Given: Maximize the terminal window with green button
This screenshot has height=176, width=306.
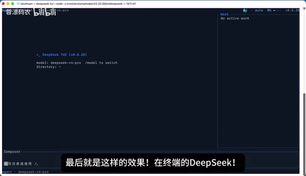Looking at the screenshot, I should tap(13, 4).
